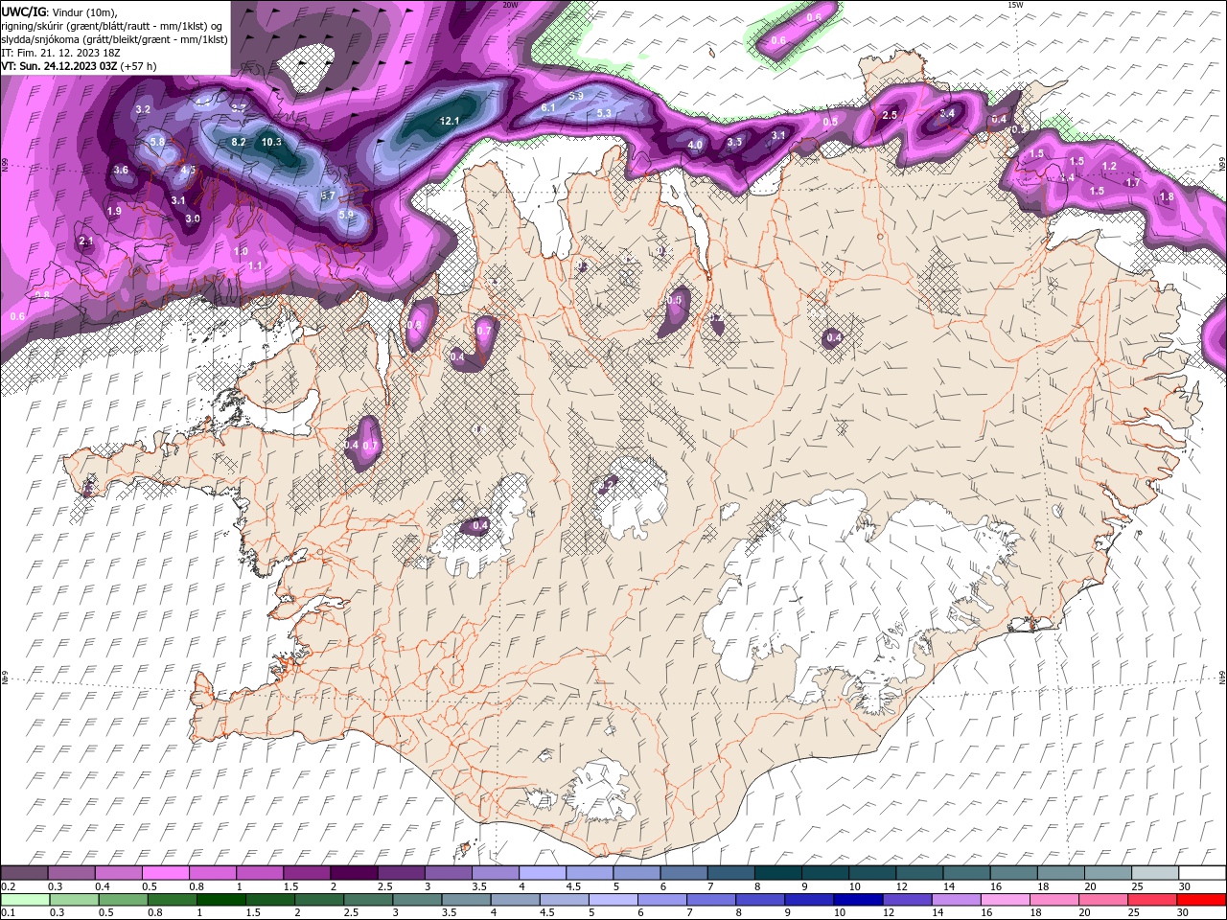
Task: Click the 0.2 label on the snow legend
Action: [x=8, y=886]
